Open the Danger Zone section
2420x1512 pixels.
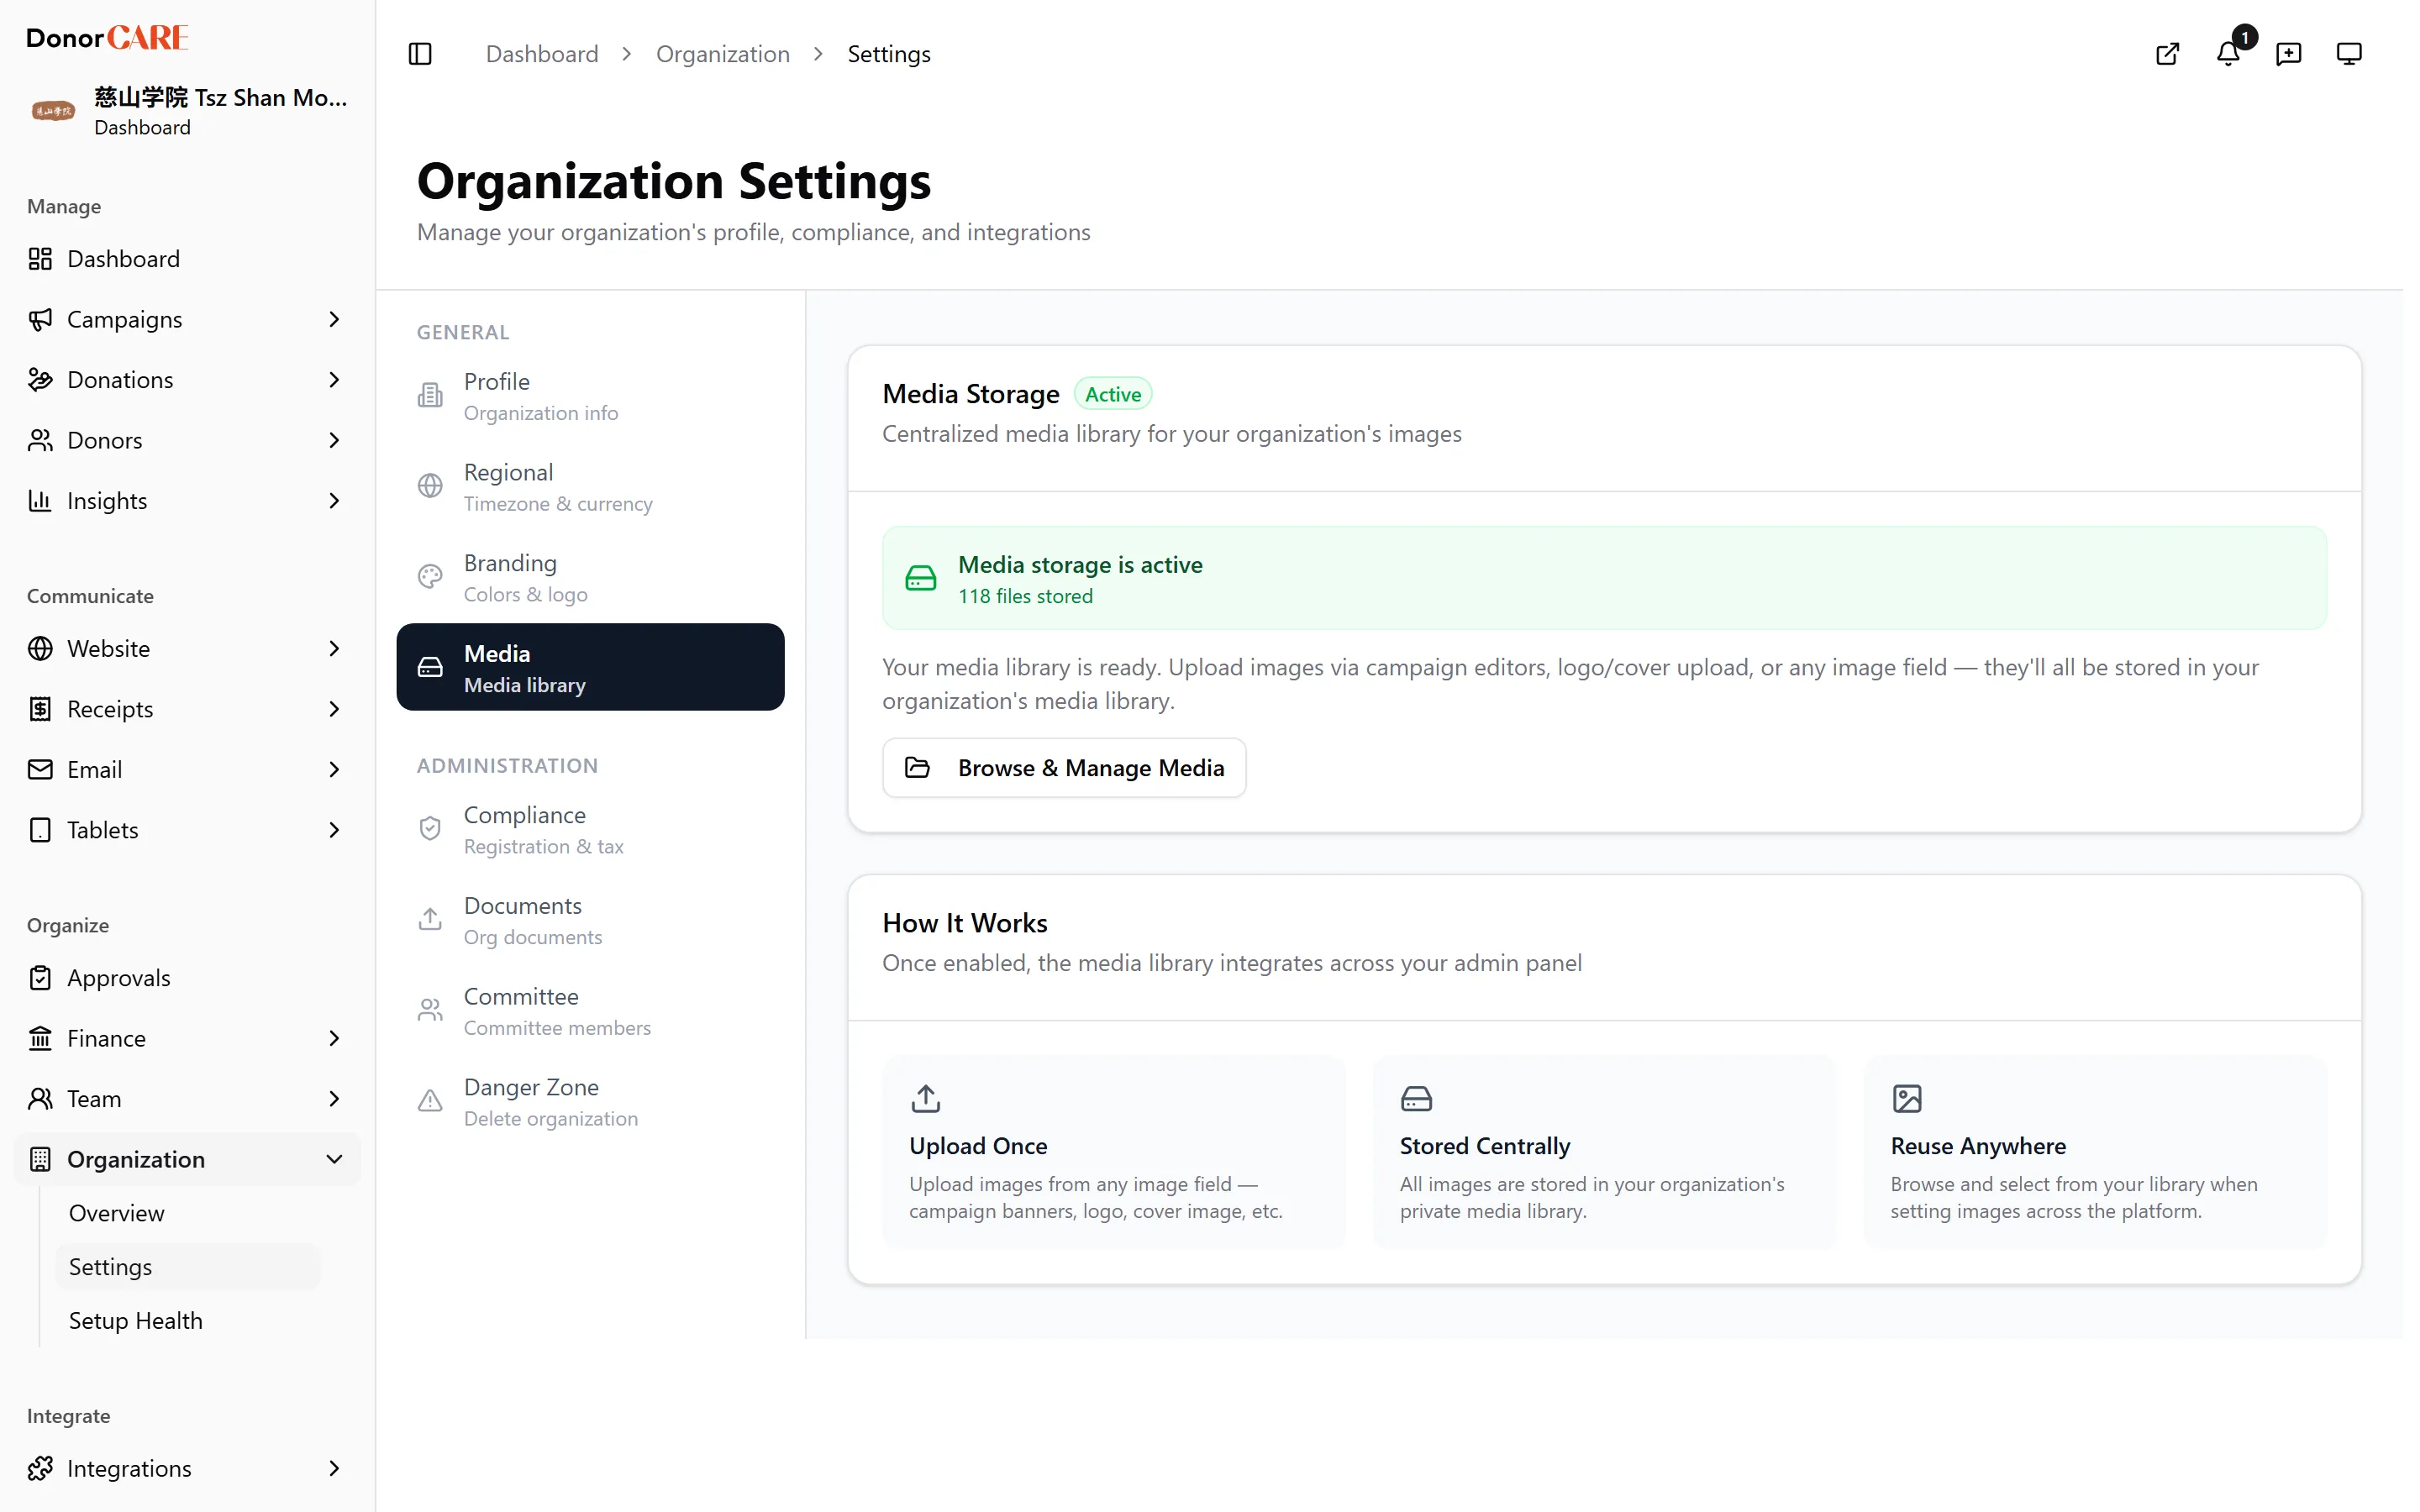point(590,1102)
